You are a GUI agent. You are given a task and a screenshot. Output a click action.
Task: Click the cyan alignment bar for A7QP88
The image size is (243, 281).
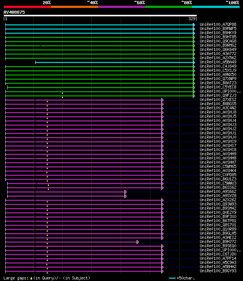point(99,25)
